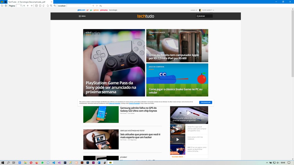Open the Windows Start menu

click(x=3, y=163)
